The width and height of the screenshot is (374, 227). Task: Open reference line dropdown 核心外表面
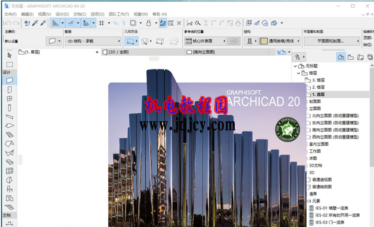205,41
